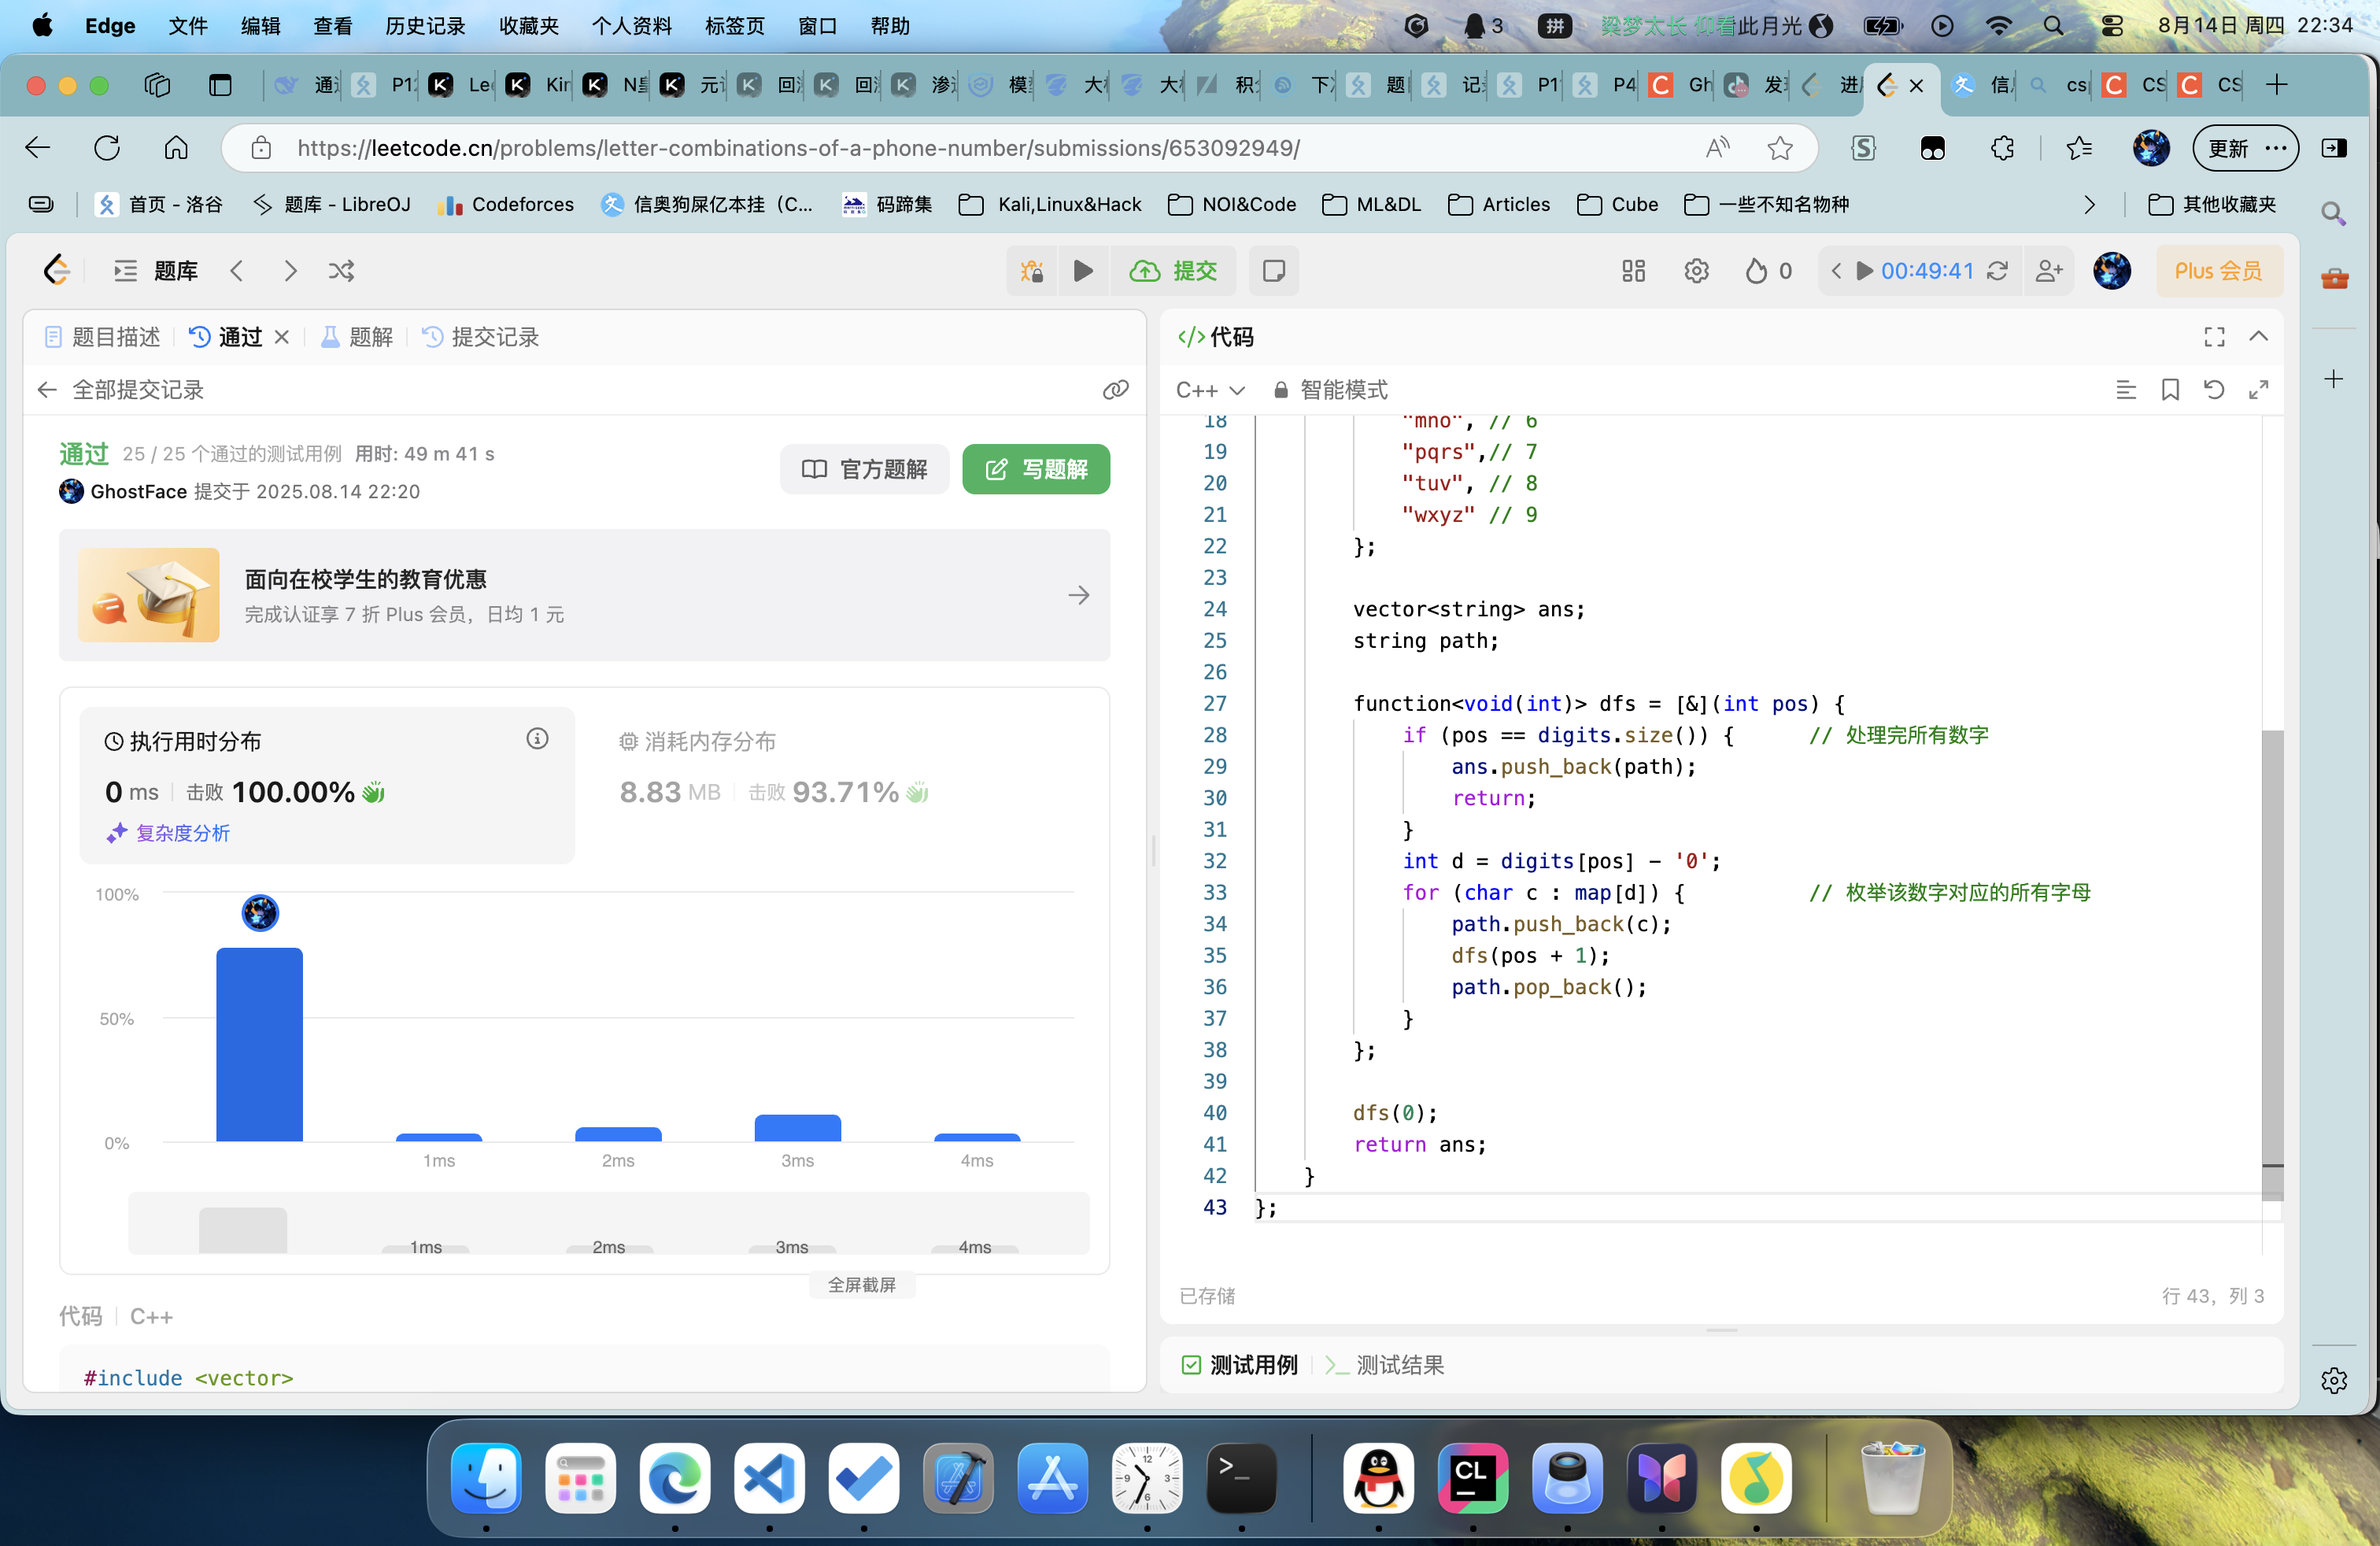Click the green 写题解 button
2380x1546 pixels.
pos(1035,469)
